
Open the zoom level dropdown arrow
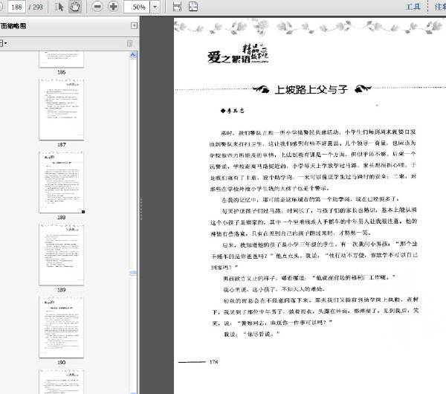(155, 7)
